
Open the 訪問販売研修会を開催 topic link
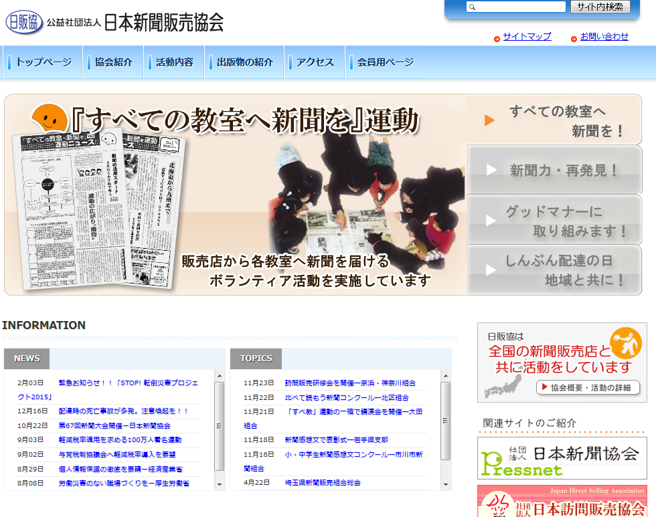tap(350, 383)
